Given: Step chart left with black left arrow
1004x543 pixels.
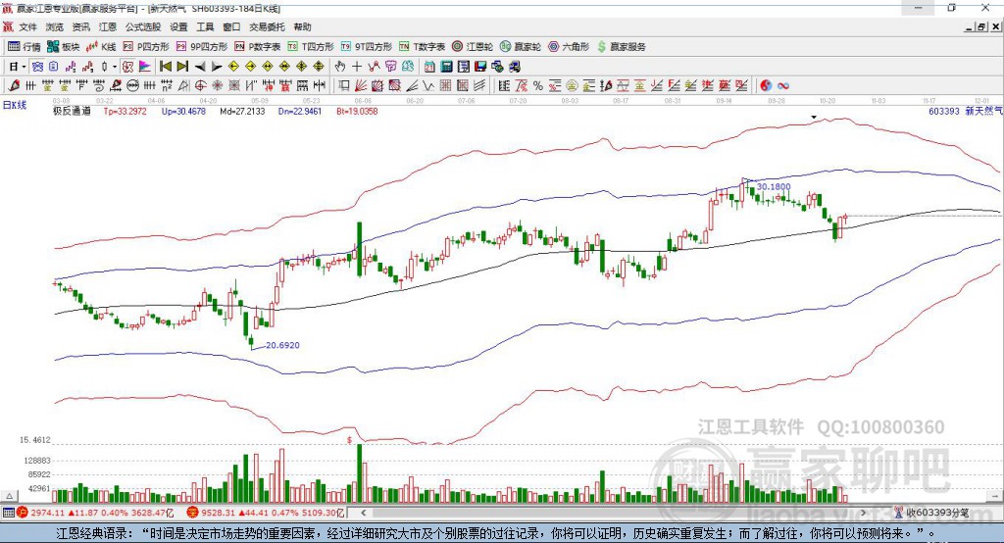Looking at the screenshot, I should (200, 67).
